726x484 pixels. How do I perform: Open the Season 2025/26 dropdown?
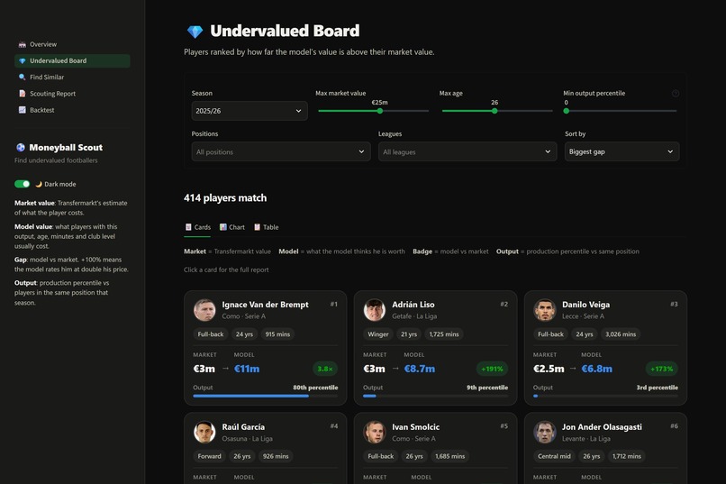[x=250, y=111]
